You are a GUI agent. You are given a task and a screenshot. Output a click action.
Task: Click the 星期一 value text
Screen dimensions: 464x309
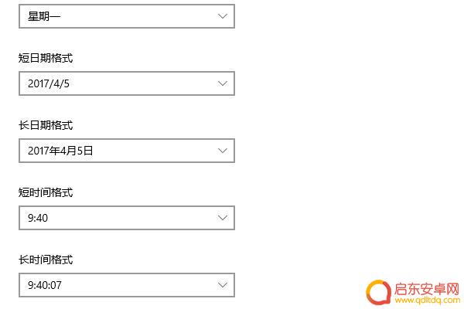pyautogui.click(x=44, y=16)
